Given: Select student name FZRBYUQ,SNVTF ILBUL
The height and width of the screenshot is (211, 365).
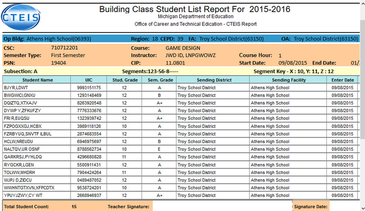Looking at the screenshot, I should [28, 134].
